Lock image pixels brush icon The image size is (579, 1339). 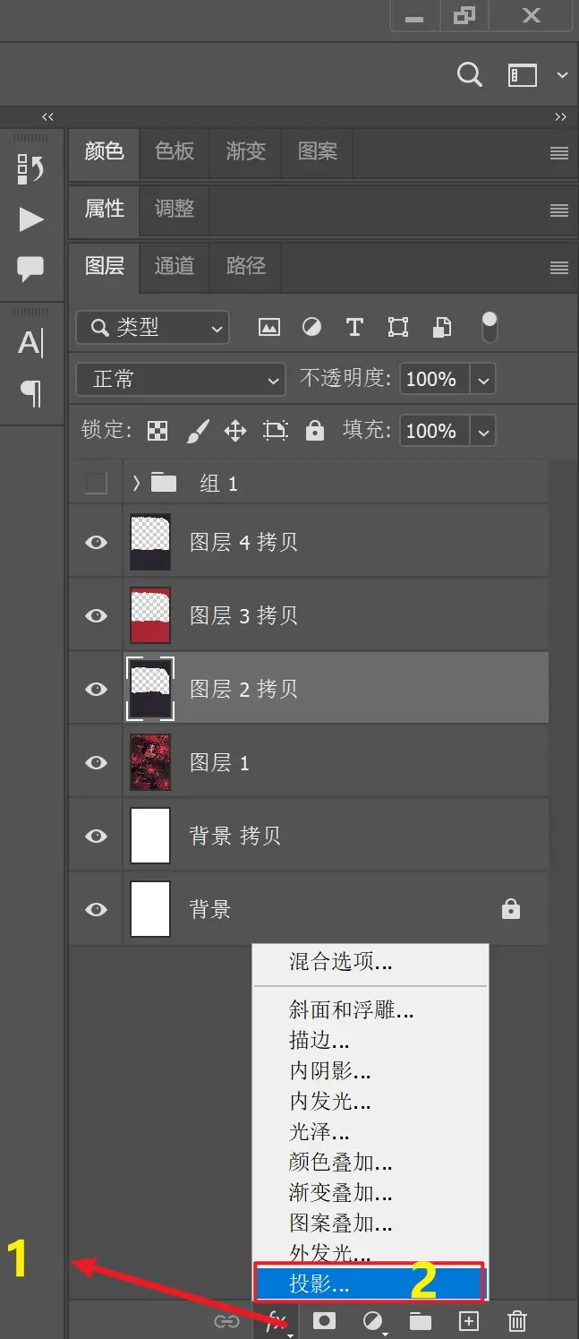pos(197,432)
